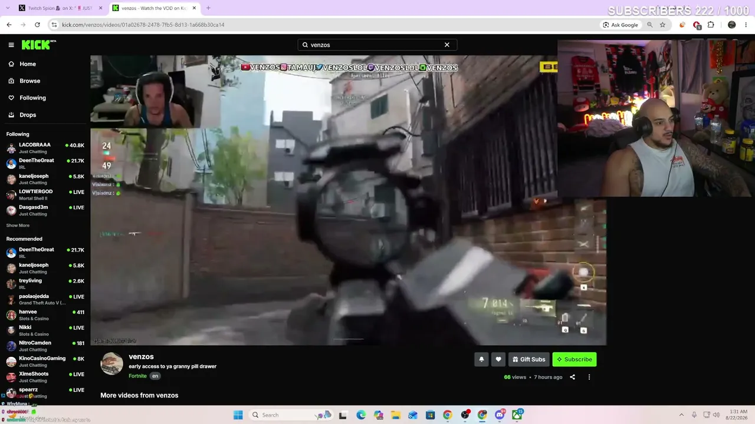Go back in the browser

(9, 25)
